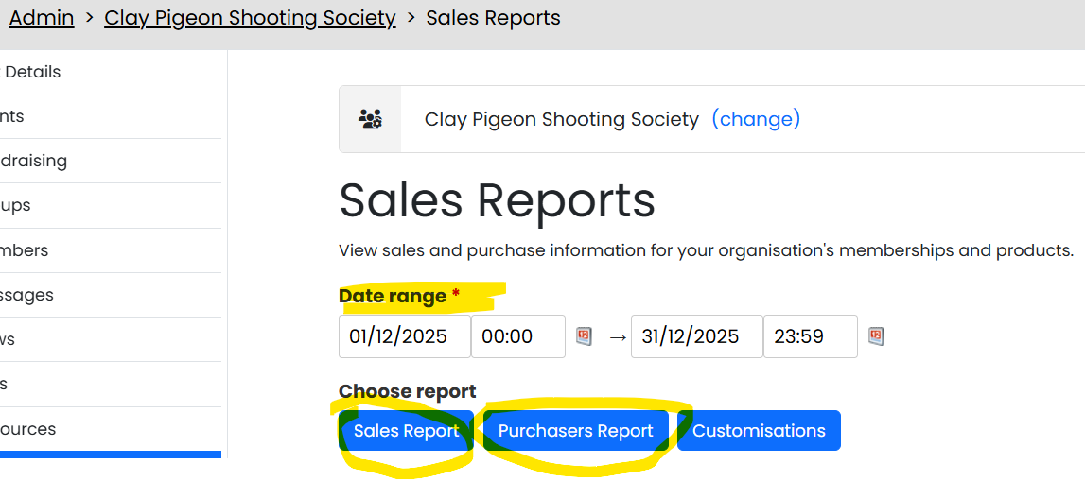Screen dimensions: 1085x481
Task: Run the Sales Report
Action: click(406, 431)
